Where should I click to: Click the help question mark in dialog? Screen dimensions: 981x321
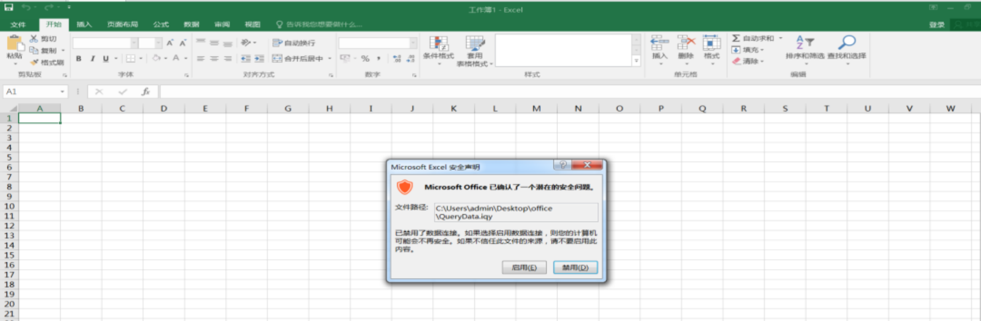[x=563, y=165]
